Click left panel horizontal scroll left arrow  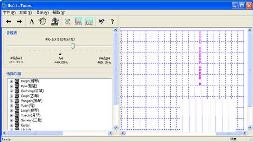[4, 133]
